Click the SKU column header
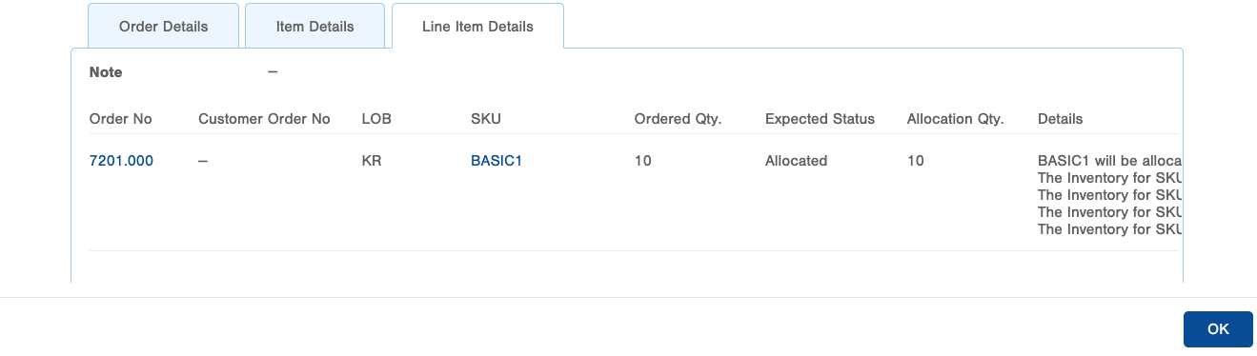 486,119
